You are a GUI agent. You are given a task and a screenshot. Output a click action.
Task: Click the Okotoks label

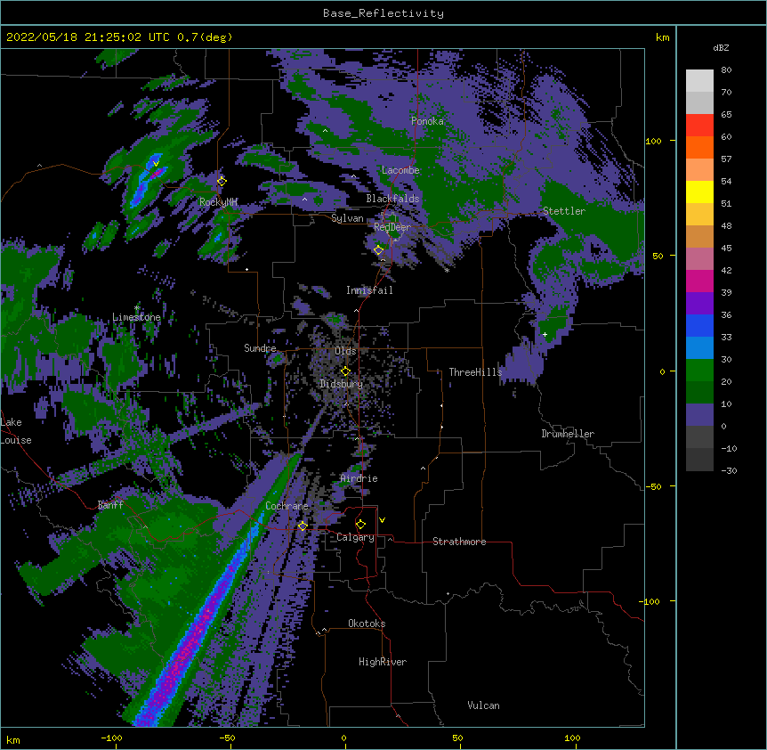pyautogui.click(x=367, y=624)
